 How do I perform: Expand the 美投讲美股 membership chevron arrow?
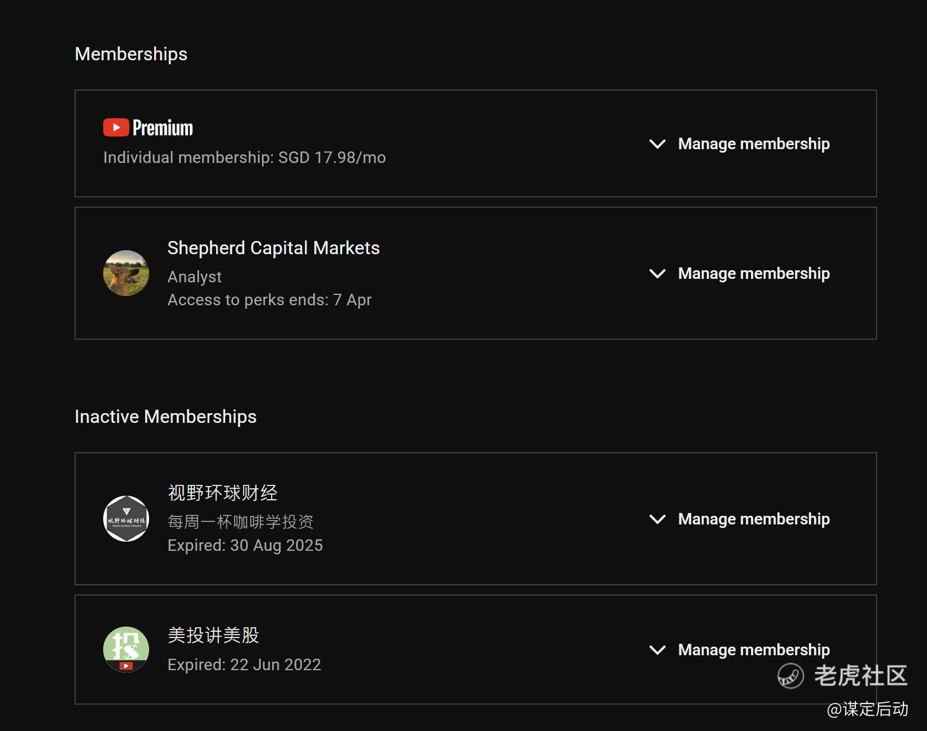[x=657, y=650]
